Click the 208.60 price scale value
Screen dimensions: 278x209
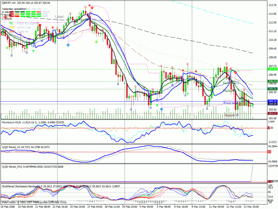(273, 57)
